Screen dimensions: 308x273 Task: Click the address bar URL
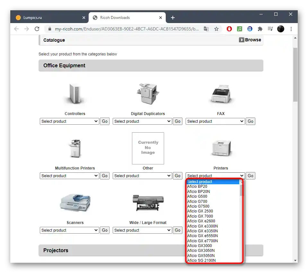127,29
